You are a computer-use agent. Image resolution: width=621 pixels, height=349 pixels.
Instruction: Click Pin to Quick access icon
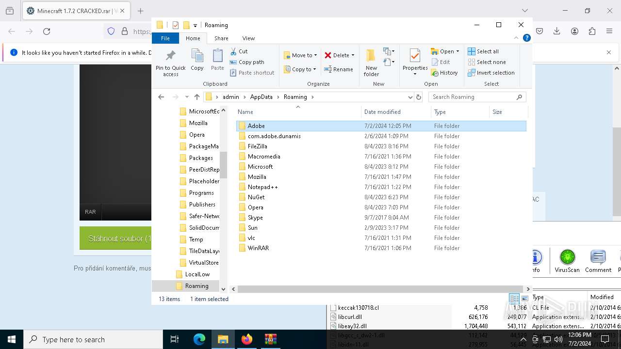[170, 55]
